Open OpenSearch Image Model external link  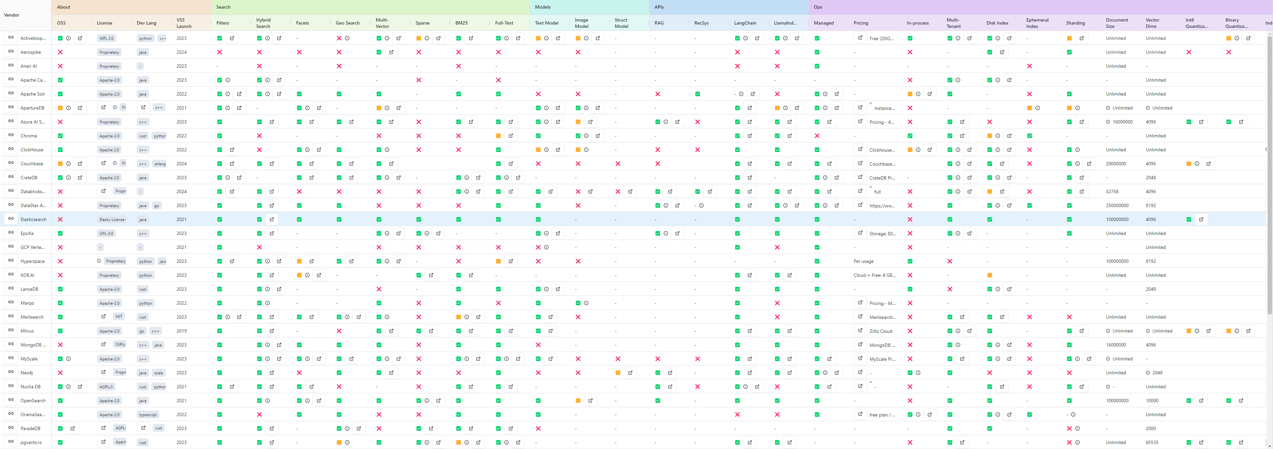coord(590,401)
